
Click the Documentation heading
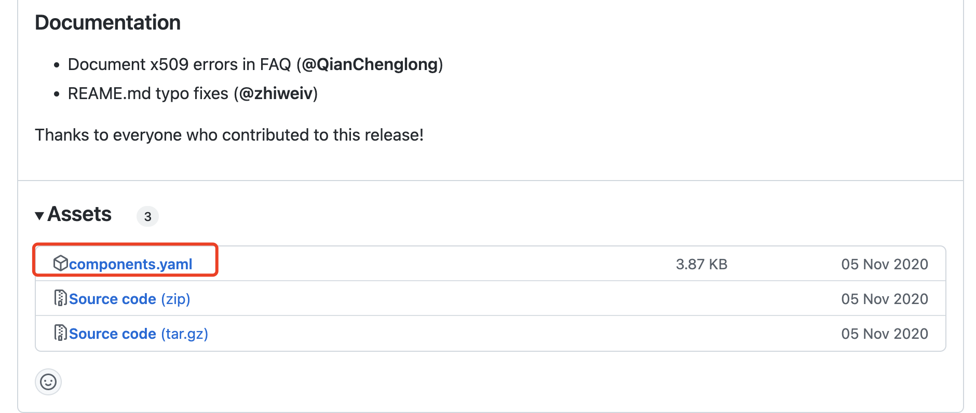[x=107, y=23]
